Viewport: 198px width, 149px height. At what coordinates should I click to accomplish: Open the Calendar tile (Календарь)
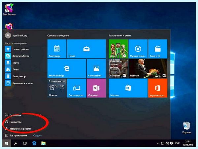point(57,49)
